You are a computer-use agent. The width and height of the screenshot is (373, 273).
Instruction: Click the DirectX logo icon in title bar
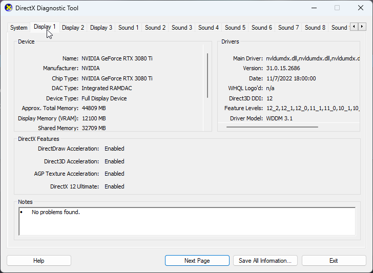8,8
